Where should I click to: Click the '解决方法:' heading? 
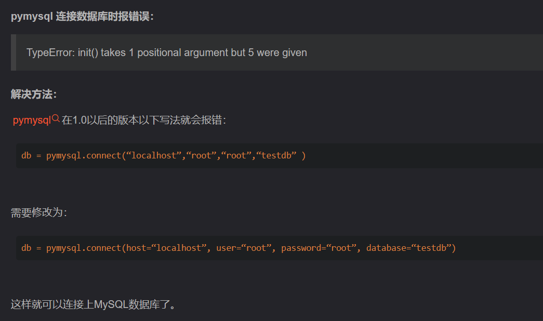pyautogui.click(x=34, y=94)
